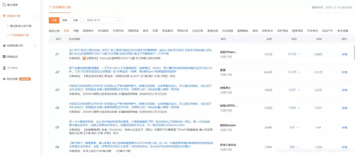
Task: Click the orange discount badge next to 购买续费
Action: 25,79
